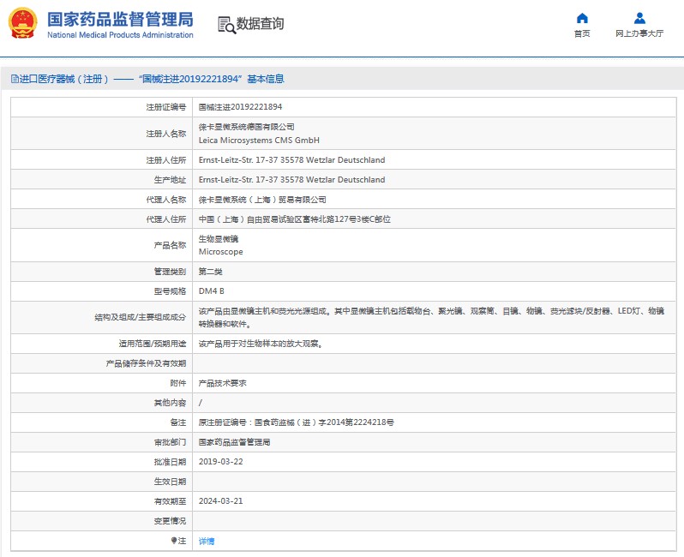The height and width of the screenshot is (557, 684).
Task: Select agent address 中国(上海)自由贸易试验区 value
Action: click(x=295, y=219)
